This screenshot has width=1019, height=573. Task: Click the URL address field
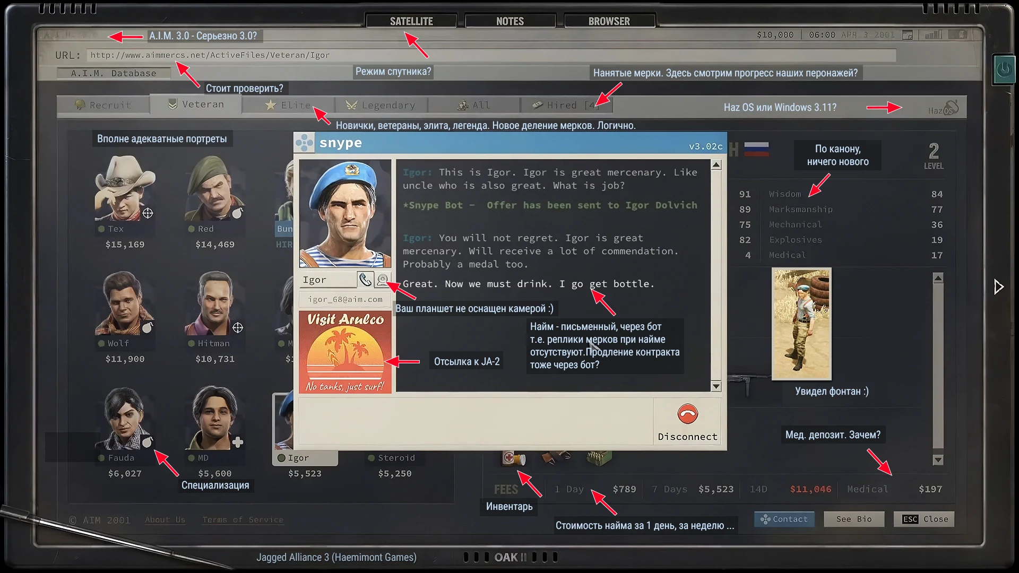491,55
